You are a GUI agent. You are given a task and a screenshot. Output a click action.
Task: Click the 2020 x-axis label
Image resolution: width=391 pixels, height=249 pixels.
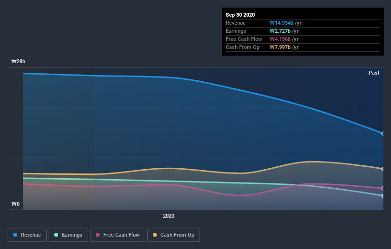point(169,216)
